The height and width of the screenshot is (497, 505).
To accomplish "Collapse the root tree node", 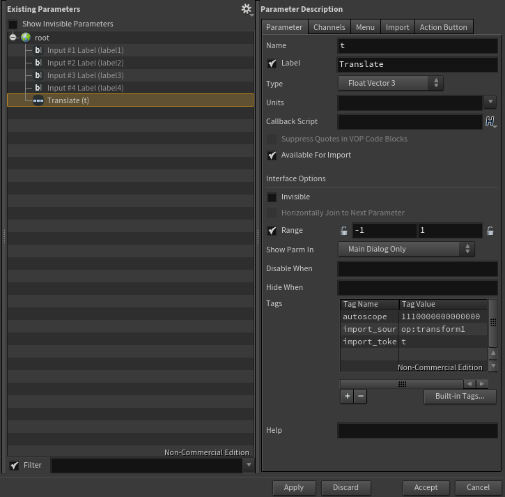I will (13, 37).
